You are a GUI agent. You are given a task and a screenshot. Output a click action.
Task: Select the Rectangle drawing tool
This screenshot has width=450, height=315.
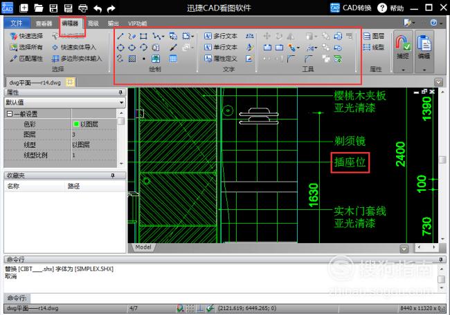click(143, 36)
